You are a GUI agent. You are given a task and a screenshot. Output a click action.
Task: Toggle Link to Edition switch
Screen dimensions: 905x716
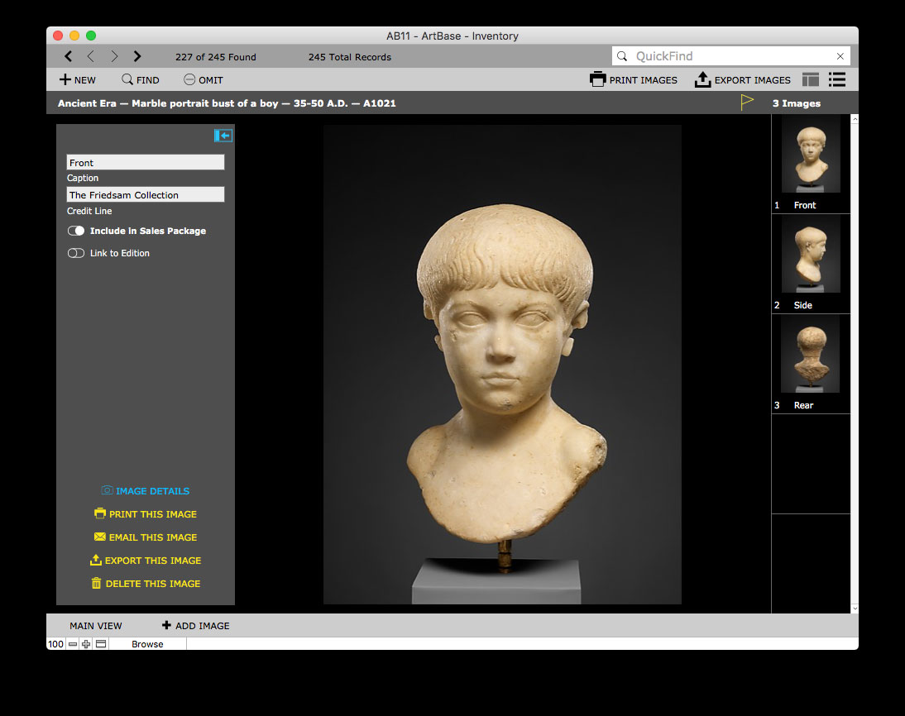click(76, 253)
